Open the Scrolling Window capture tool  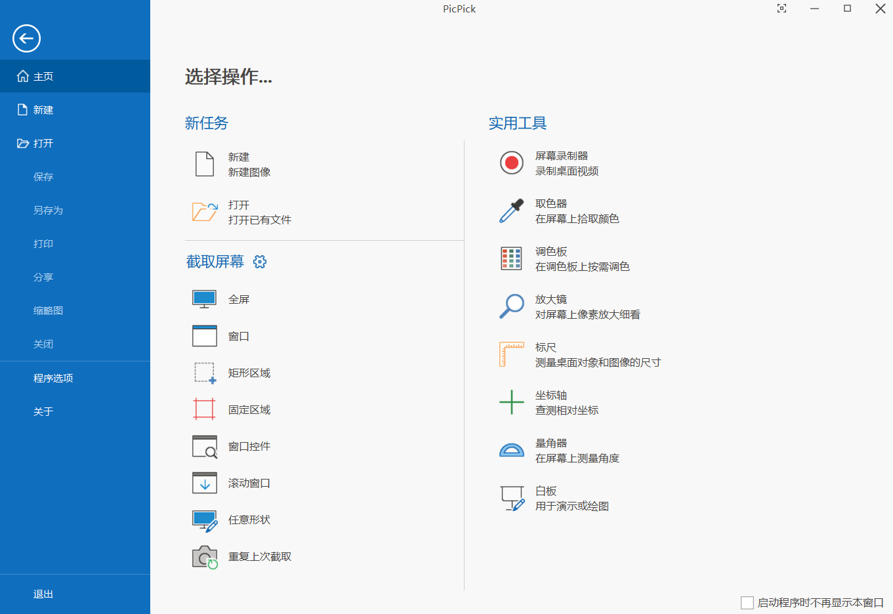249,483
